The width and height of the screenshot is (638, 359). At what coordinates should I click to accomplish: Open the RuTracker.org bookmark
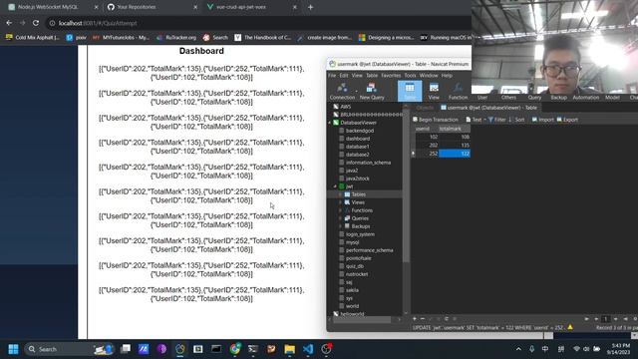point(176,38)
